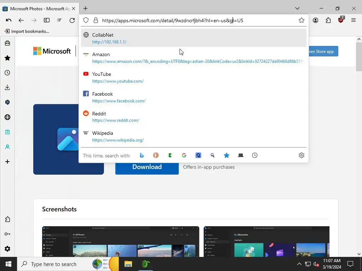Search this time with Google

pyautogui.click(x=184, y=155)
